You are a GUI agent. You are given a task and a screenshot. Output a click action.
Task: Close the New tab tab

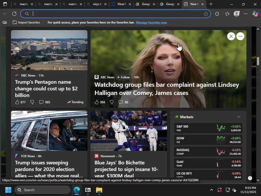(x=202, y=4)
